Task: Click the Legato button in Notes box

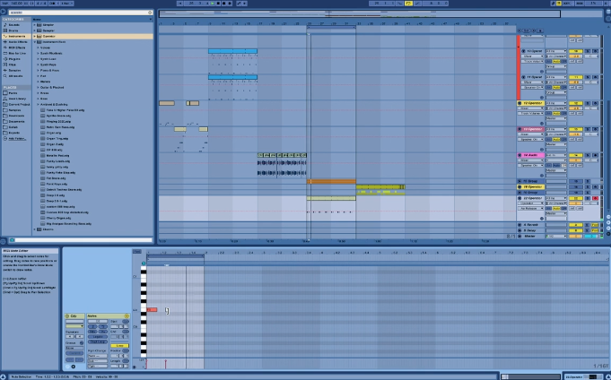Action: pyautogui.click(x=98, y=336)
